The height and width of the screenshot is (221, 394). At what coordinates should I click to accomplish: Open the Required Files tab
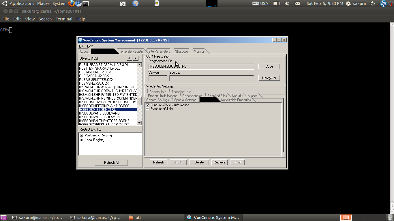click(x=217, y=96)
